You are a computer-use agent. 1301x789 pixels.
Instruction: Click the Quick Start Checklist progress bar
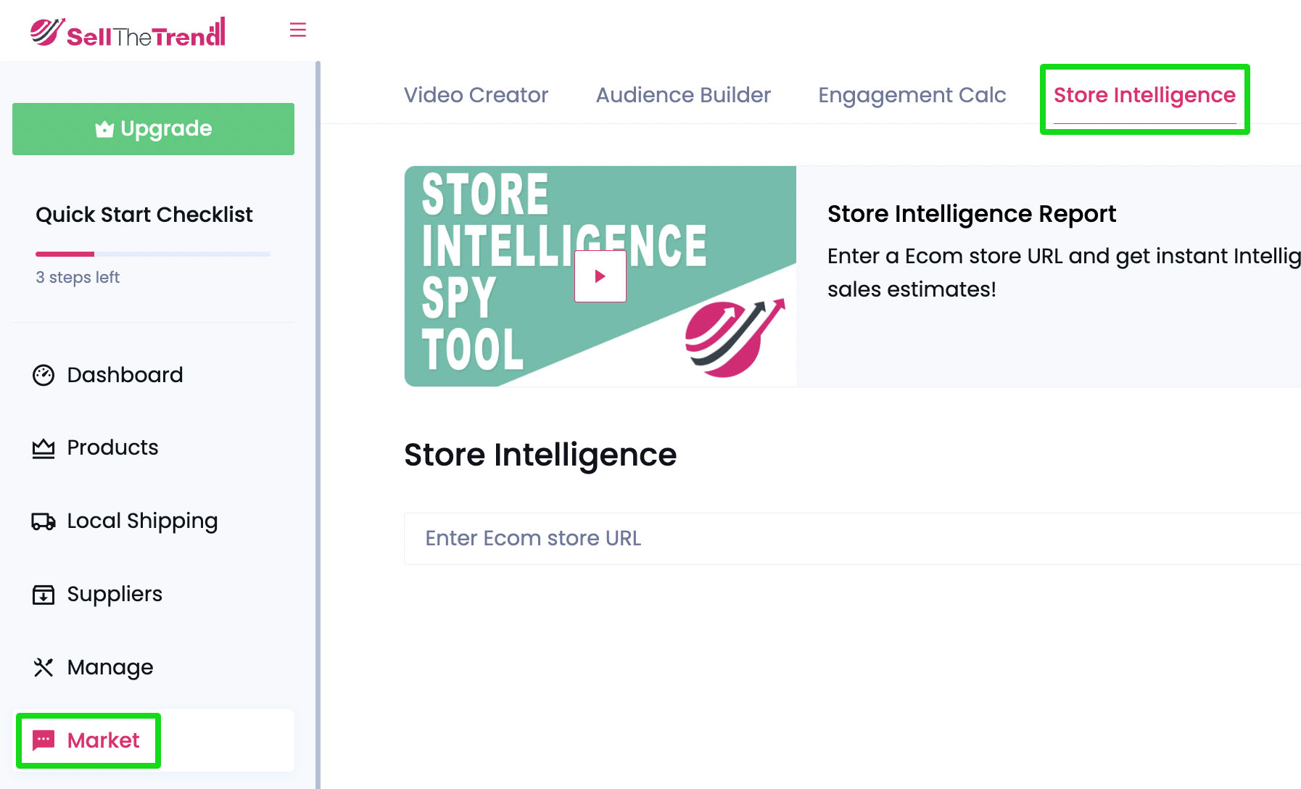[153, 254]
